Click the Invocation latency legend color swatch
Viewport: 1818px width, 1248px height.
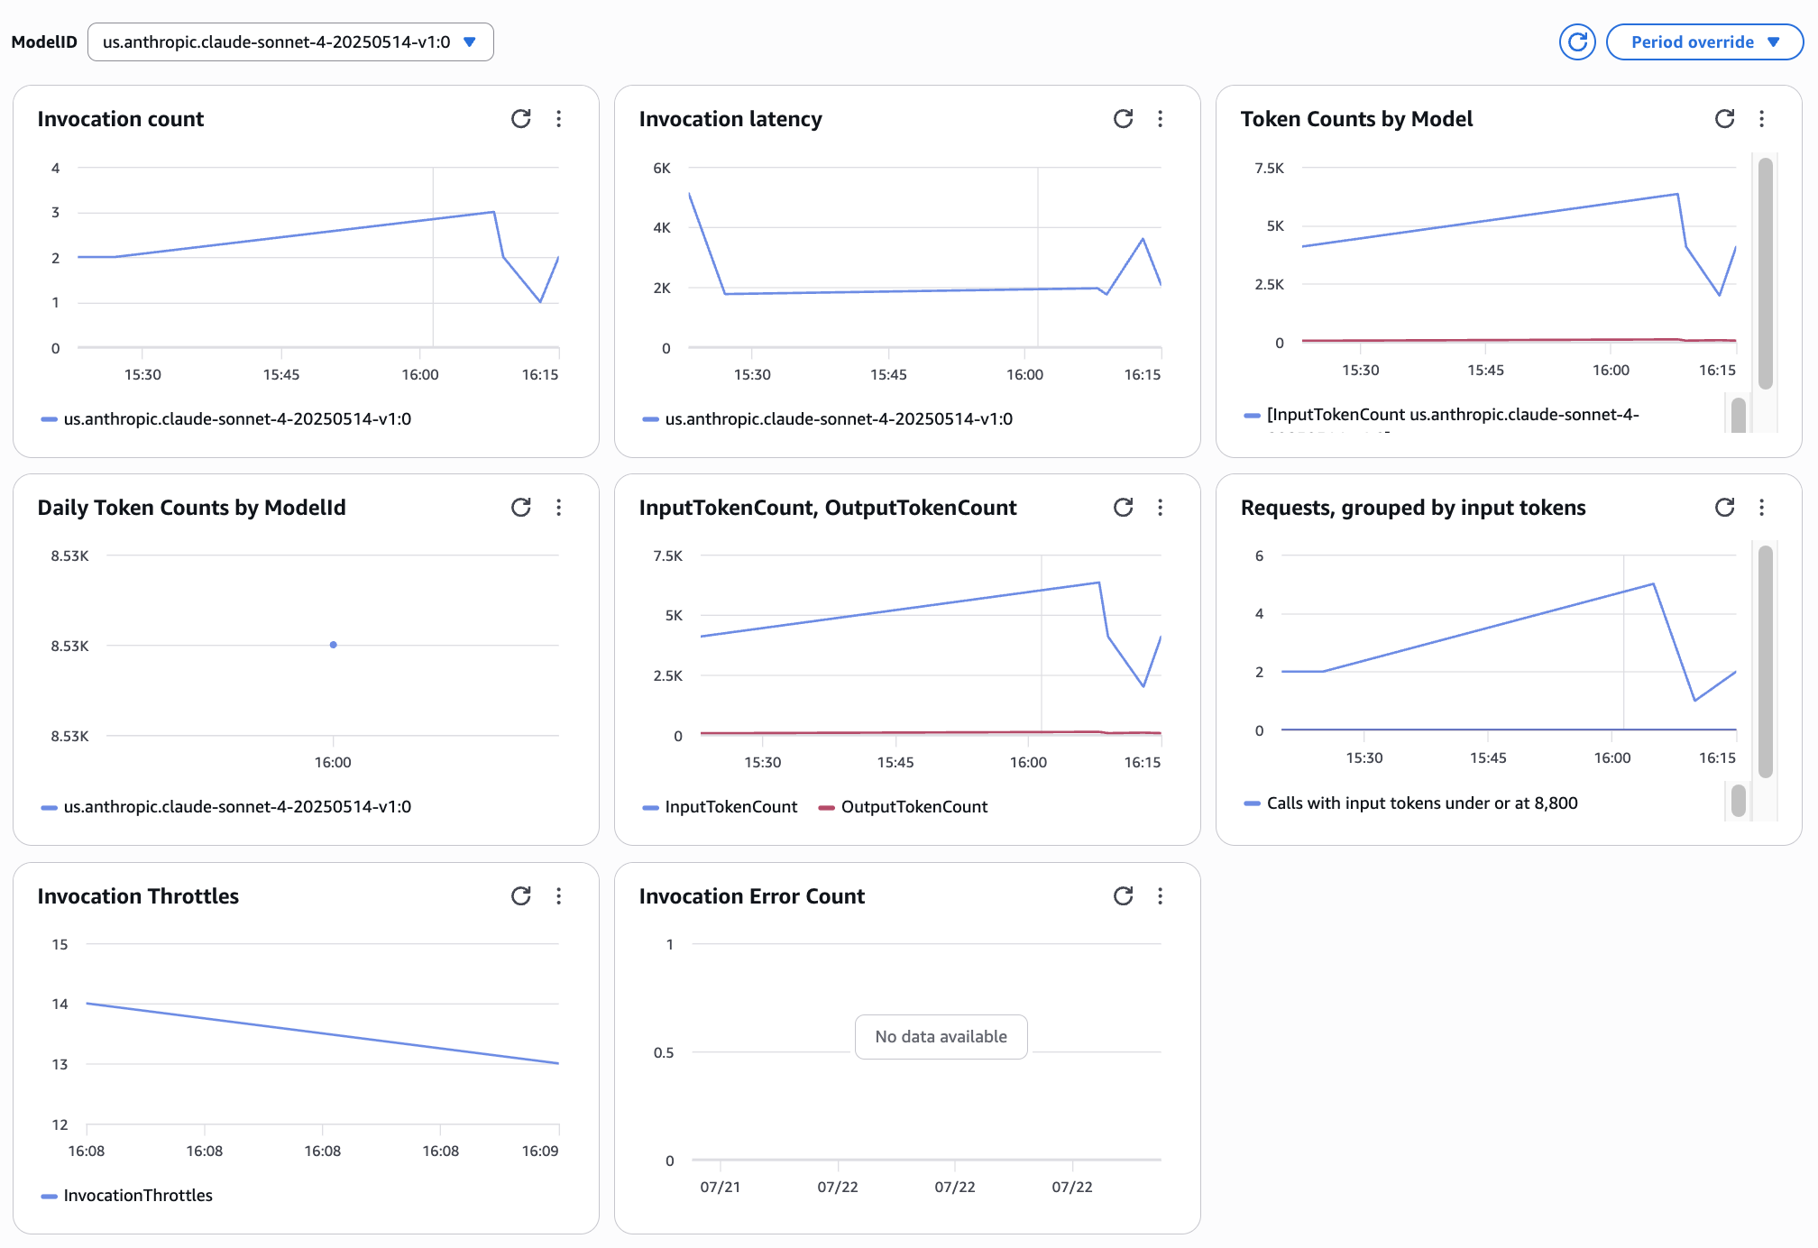pyautogui.click(x=650, y=419)
